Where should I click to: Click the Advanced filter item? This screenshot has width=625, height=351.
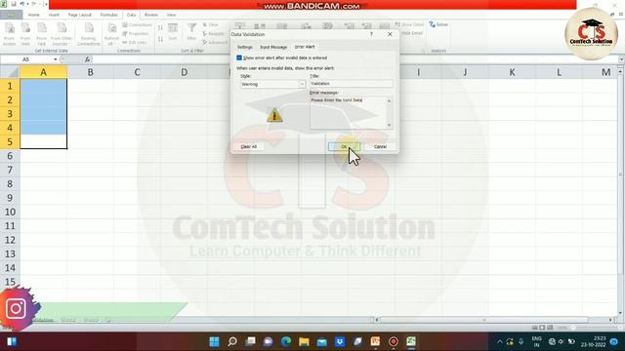(215, 42)
